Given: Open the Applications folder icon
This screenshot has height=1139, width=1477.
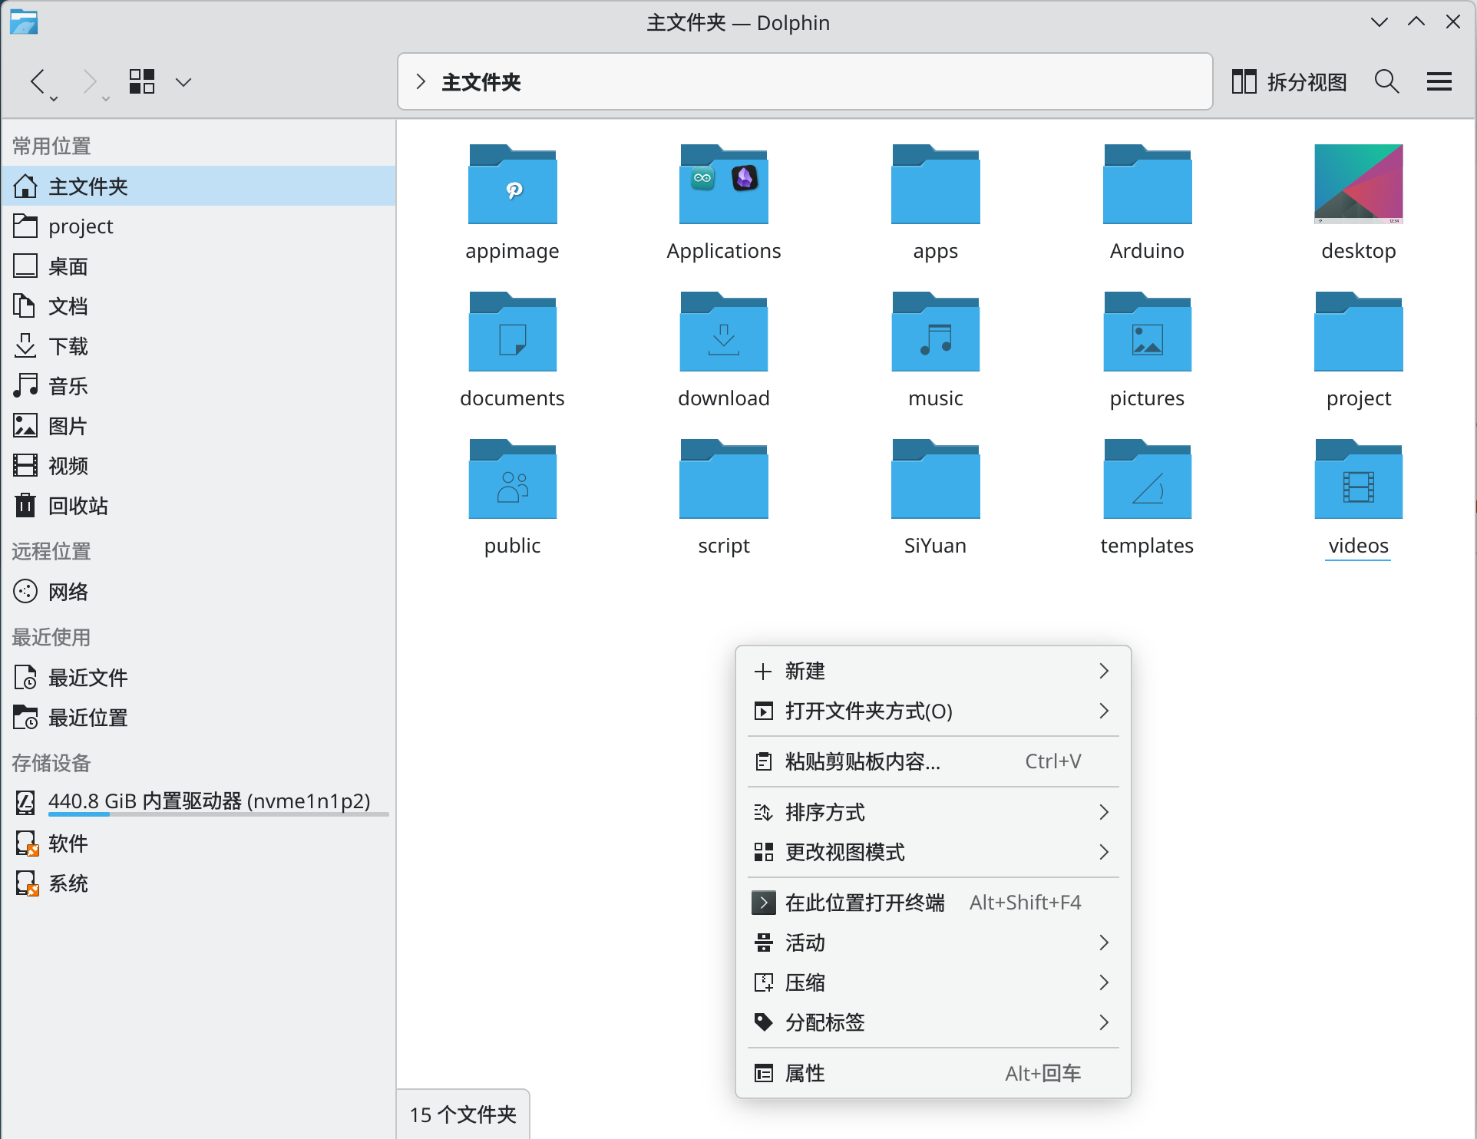Looking at the screenshot, I should pos(723,185).
